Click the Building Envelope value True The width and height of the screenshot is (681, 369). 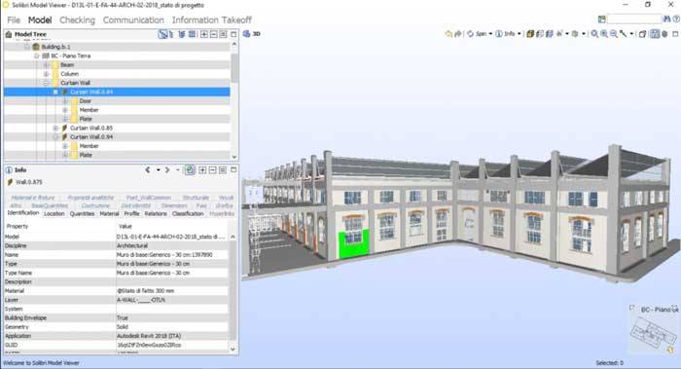coord(123,317)
